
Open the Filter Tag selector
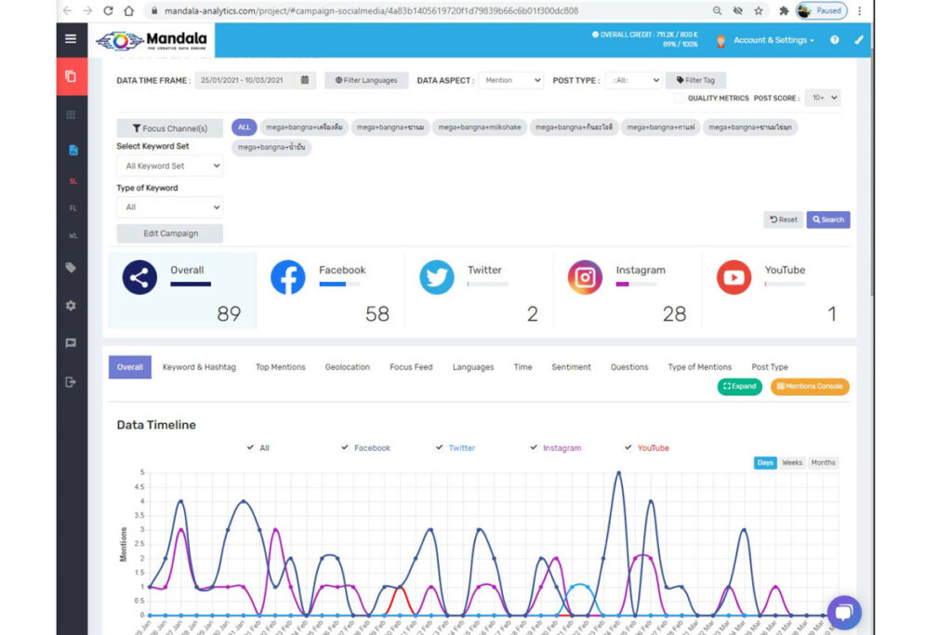point(695,80)
